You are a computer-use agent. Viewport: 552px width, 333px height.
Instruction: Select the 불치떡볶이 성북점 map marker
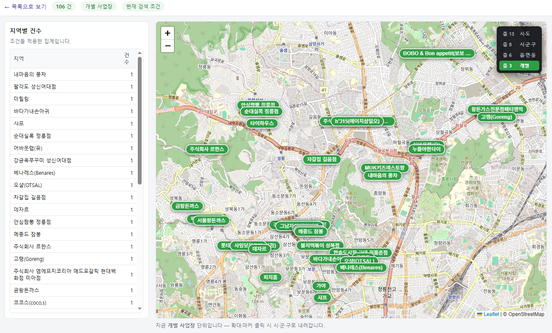click(x=320, y=245)
